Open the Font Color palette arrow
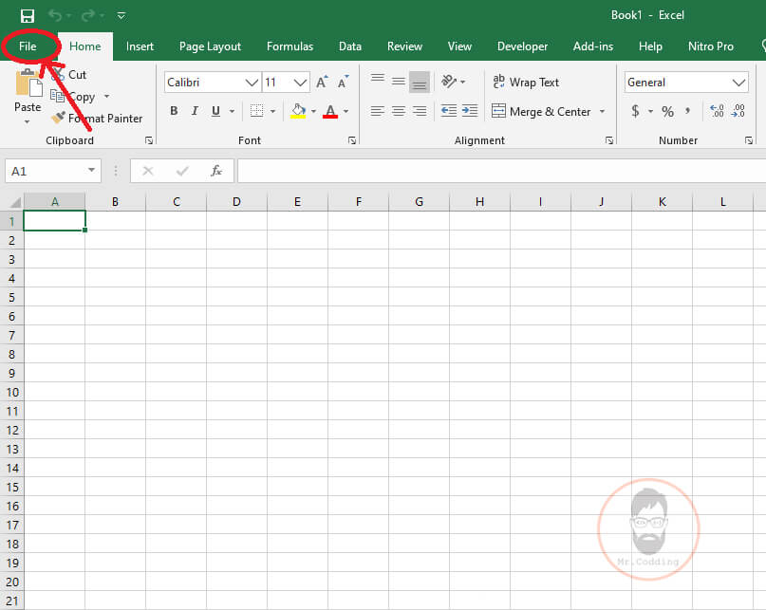Screen dimensions: 766x610 [346, 111]
